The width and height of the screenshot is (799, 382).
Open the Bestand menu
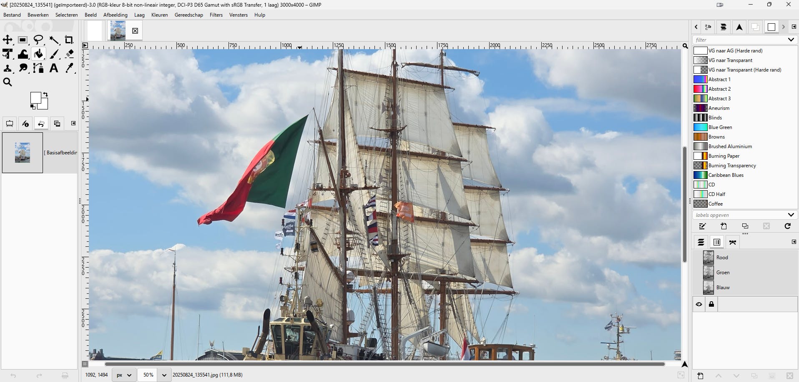click(12, 15)
